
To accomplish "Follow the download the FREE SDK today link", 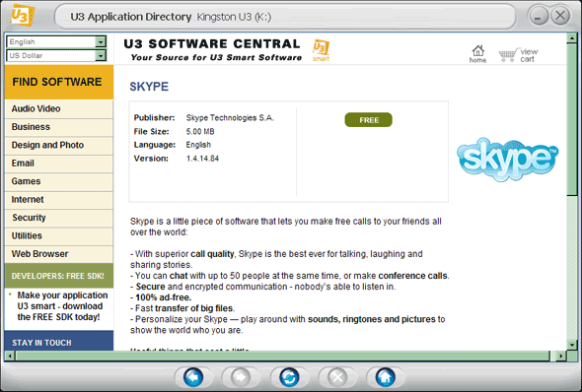I will click(62, 306).
